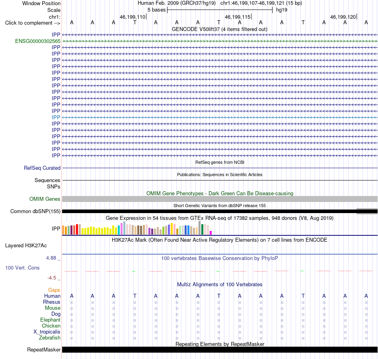
Task: Click the black RepeatMasker element bar
Action: pos(220,349)
